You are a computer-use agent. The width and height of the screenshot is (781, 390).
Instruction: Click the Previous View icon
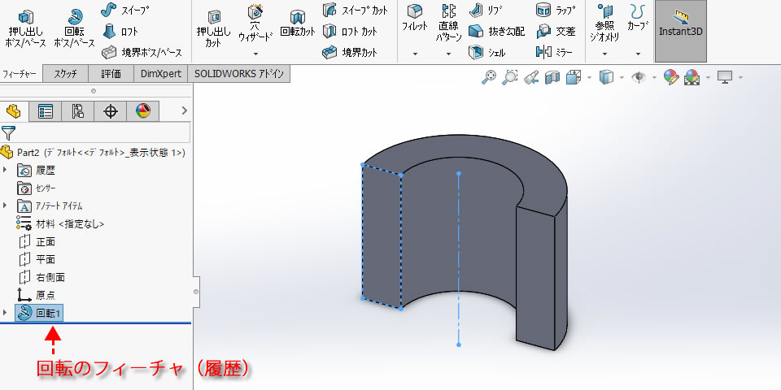point(531,77)
